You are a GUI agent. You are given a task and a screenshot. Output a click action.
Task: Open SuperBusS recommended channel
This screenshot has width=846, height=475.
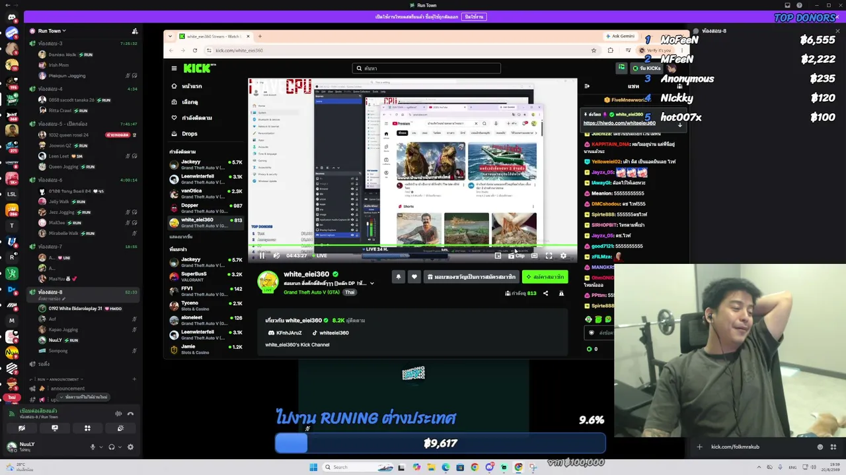tap(205, 277)
